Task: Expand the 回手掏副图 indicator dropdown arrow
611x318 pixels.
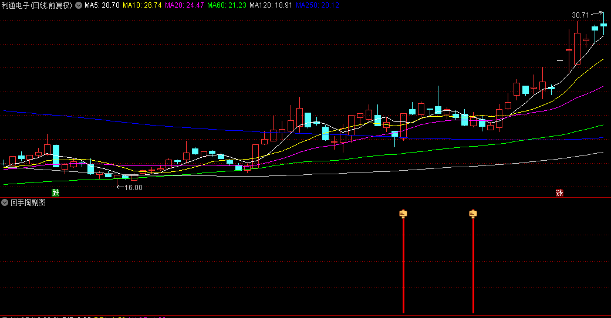Action: (5, 202)
